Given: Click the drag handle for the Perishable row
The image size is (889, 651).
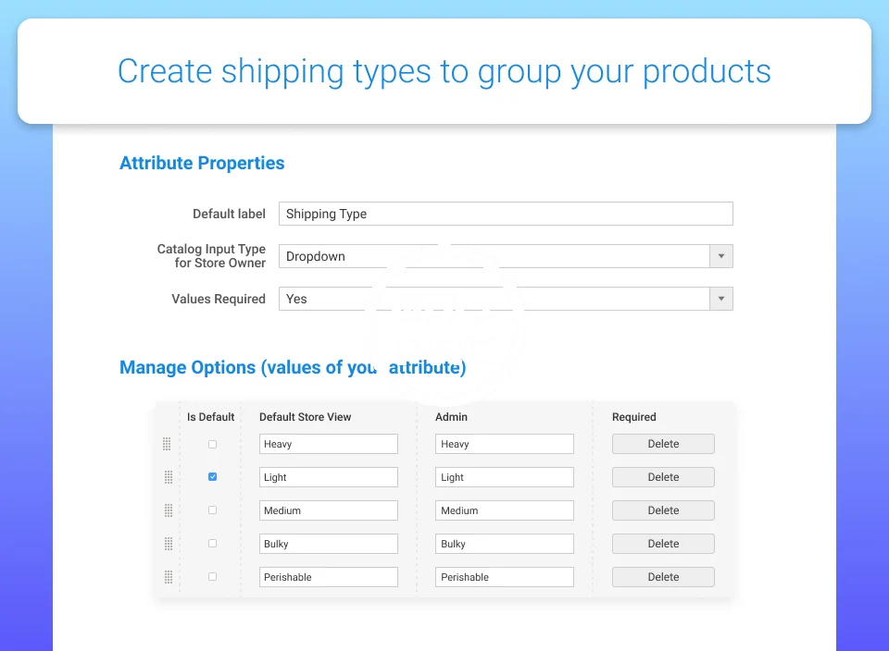Looking at the screenshot, I should coord(167,577).
